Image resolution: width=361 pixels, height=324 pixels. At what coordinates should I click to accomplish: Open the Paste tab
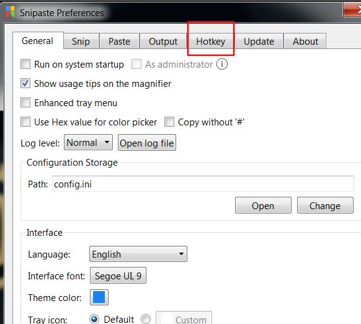pyautogui.click(x=119, y=41)
